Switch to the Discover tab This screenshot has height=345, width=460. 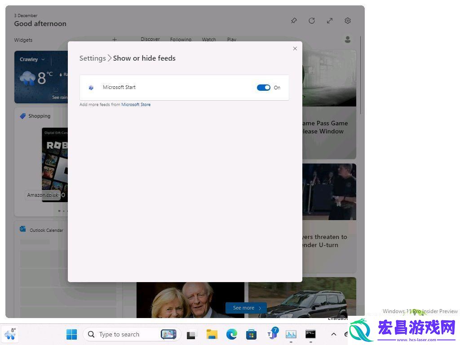click(150, 39)
